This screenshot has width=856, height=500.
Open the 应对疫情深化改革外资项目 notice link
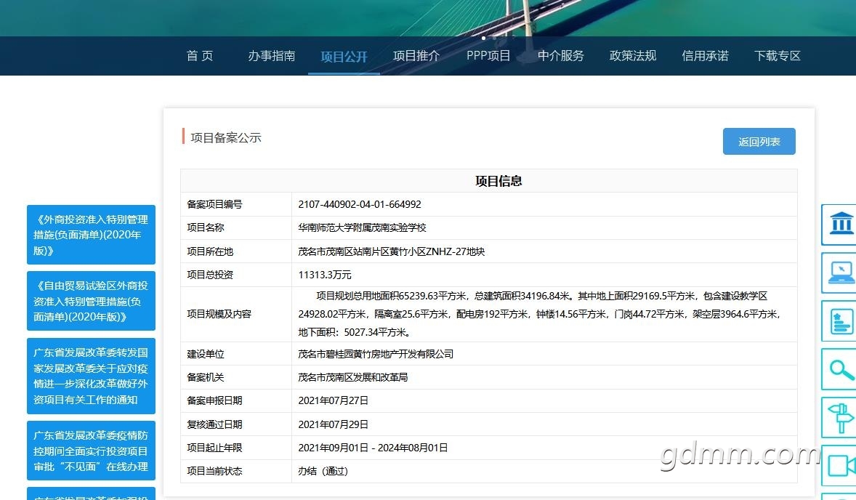(91, 376)
